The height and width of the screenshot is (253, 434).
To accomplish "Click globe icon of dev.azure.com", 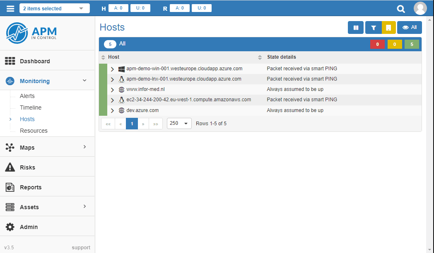I will click(x=121, y=110).
